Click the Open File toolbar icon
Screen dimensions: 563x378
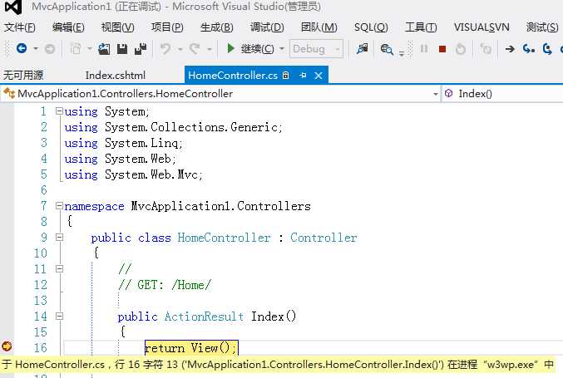click(104, 49)
